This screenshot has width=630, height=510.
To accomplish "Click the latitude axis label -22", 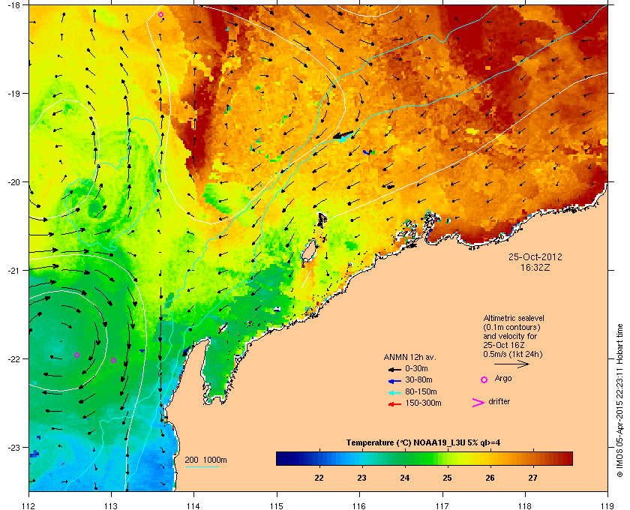I will [13, 359].
